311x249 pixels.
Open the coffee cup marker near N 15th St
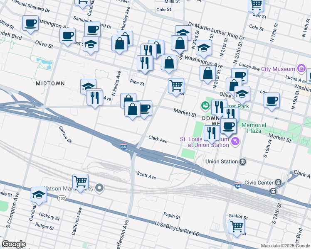coord(272,100)
